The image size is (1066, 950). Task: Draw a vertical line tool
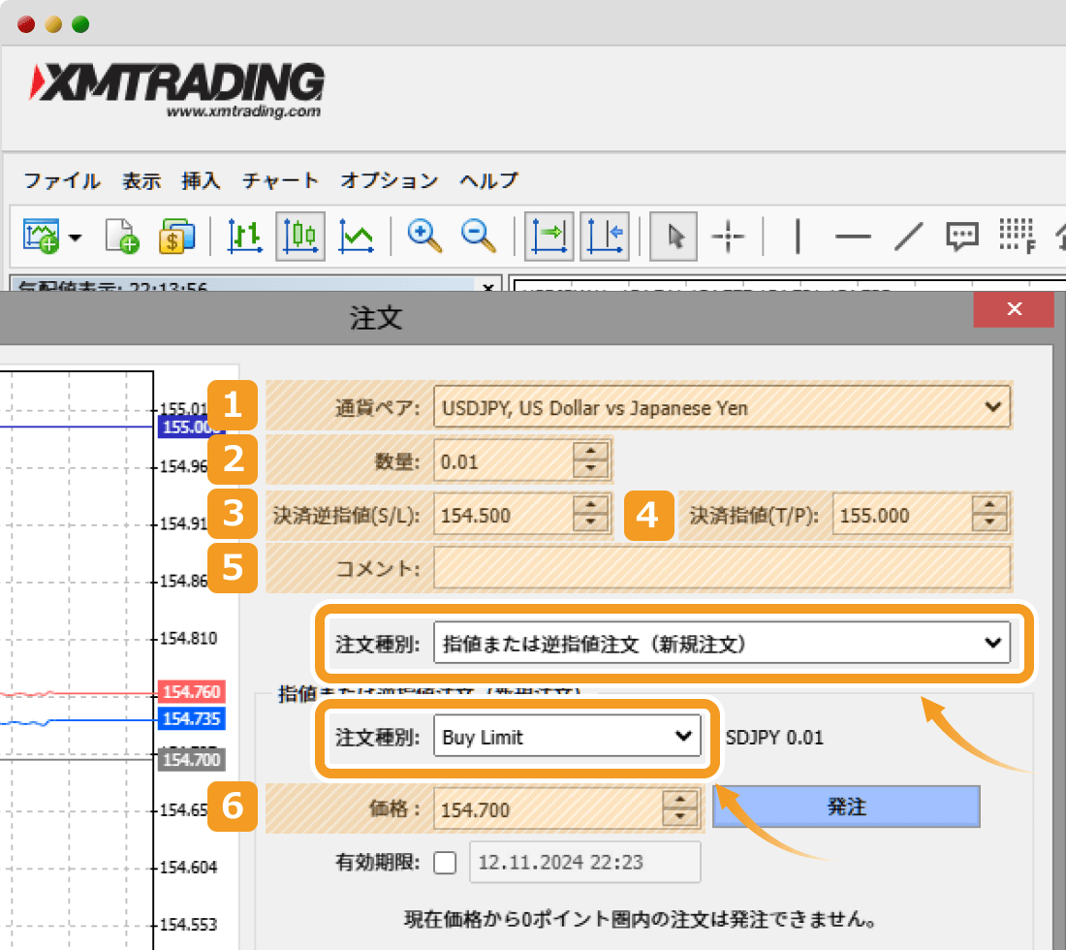(798, 236)
